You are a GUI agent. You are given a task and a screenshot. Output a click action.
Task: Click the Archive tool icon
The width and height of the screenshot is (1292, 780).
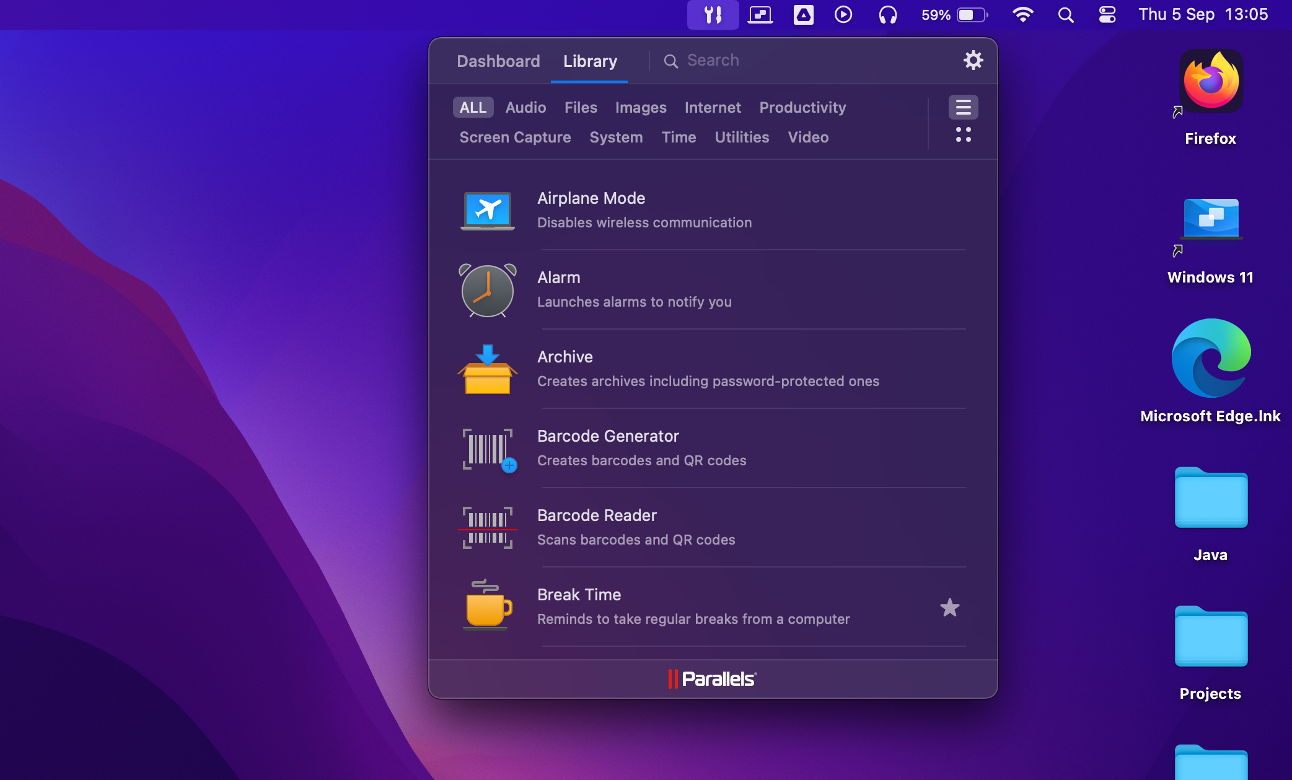(x=486, y=369)
